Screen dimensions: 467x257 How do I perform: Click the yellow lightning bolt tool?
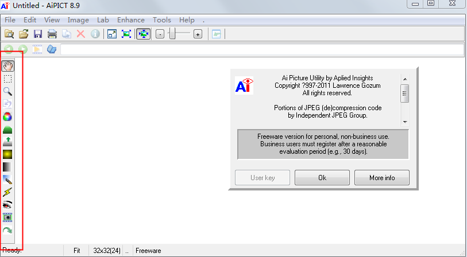[7, 192]
